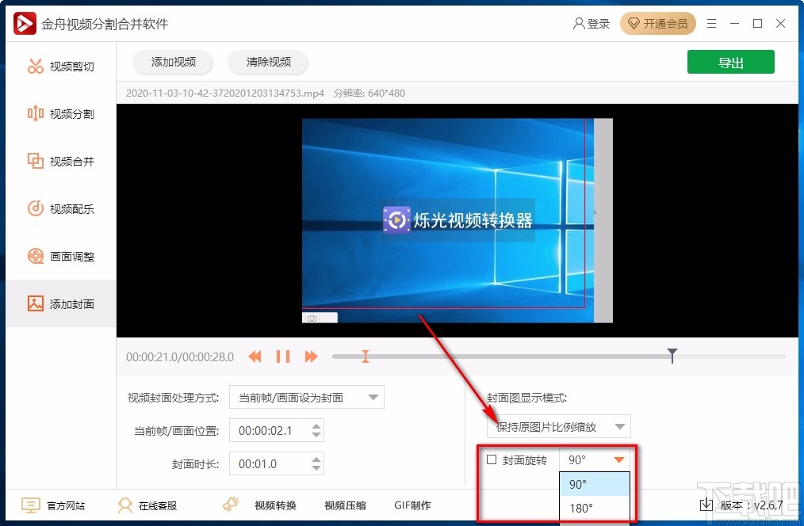Open the 视频转换 video convert tool
804x526 pixels.
[275, 505]
